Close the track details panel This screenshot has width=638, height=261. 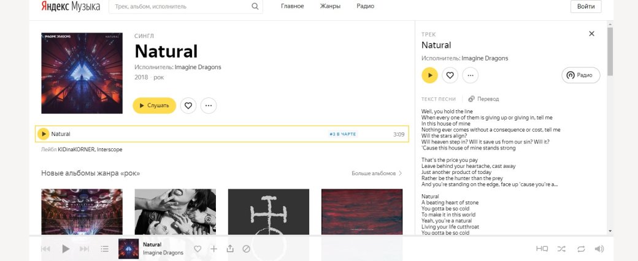[591, 34]
